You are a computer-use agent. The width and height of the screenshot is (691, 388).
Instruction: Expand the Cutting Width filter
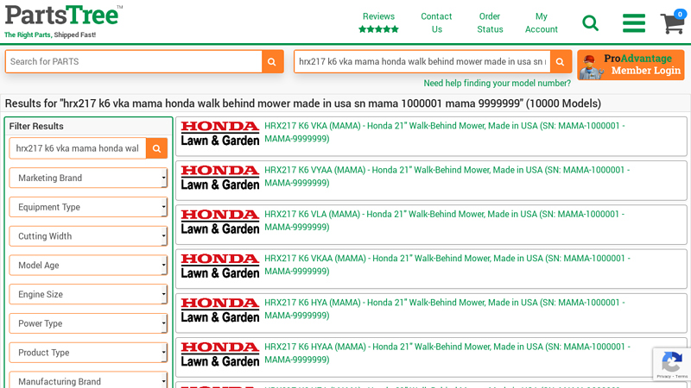click(88, 235)
